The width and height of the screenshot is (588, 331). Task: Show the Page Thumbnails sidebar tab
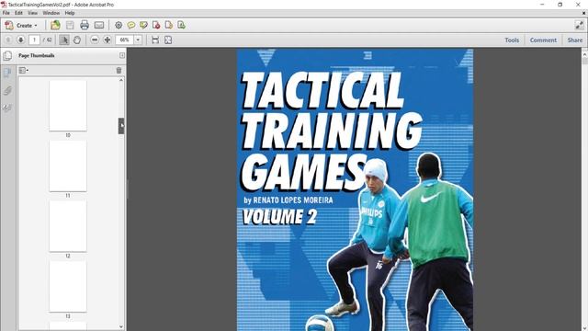[x=7, y=72]
